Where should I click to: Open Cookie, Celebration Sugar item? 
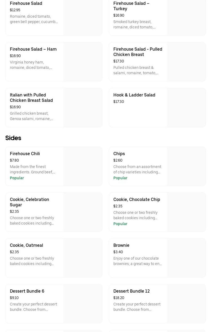29,202
